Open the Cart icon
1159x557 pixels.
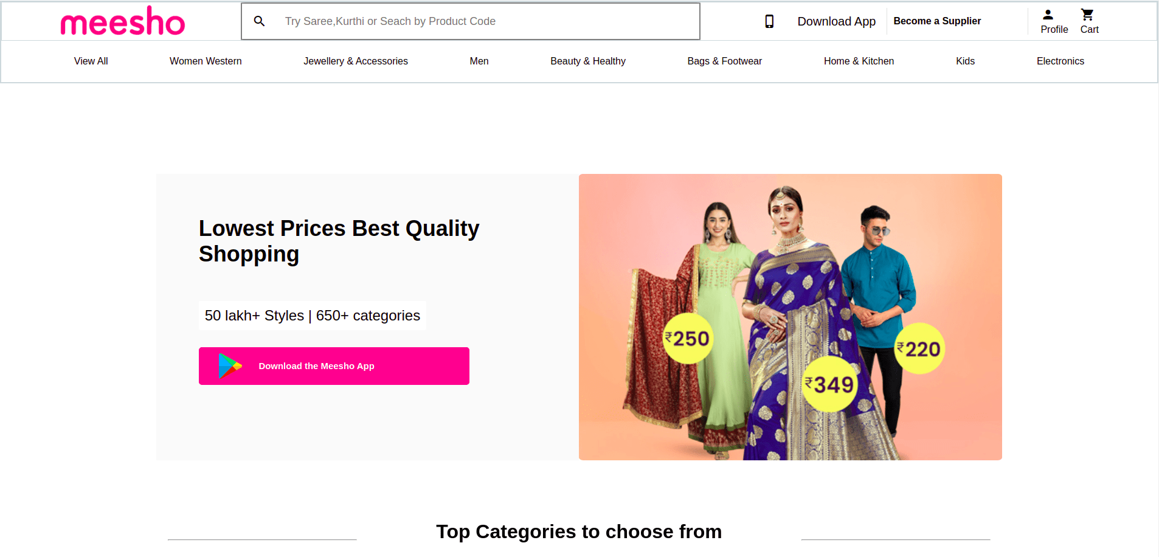click(1088, 13)
